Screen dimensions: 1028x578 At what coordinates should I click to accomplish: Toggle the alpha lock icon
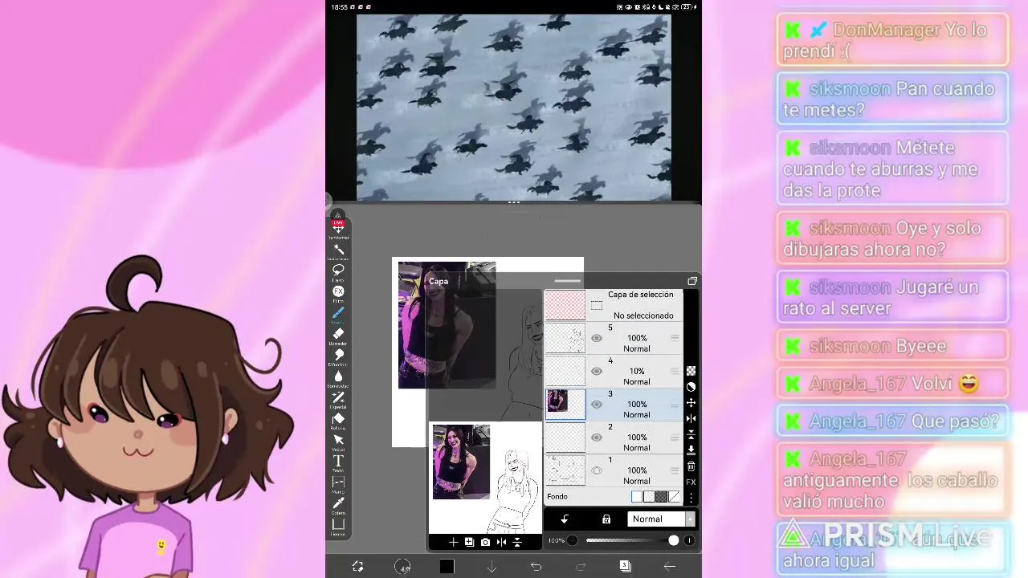606,519
